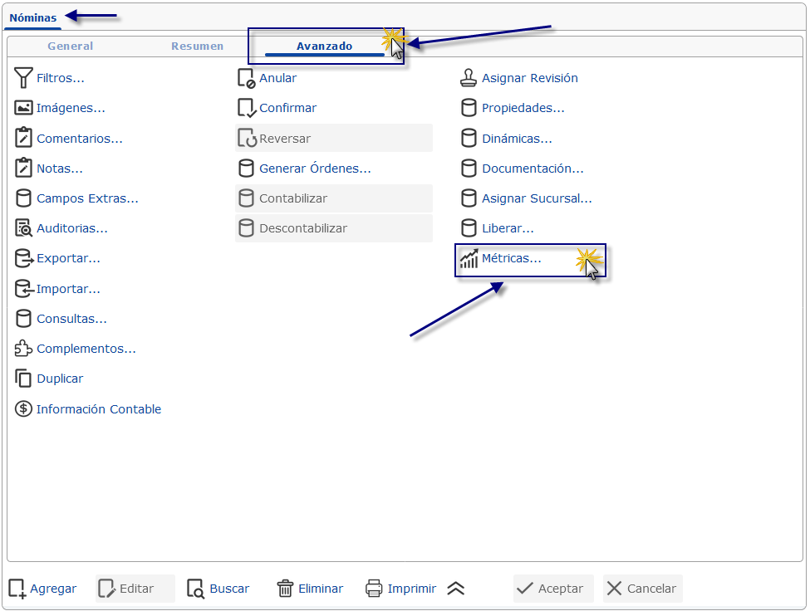This screenshot has width=810, height=611.
Task: Click the Buscar button
Action: pos(218,589)
